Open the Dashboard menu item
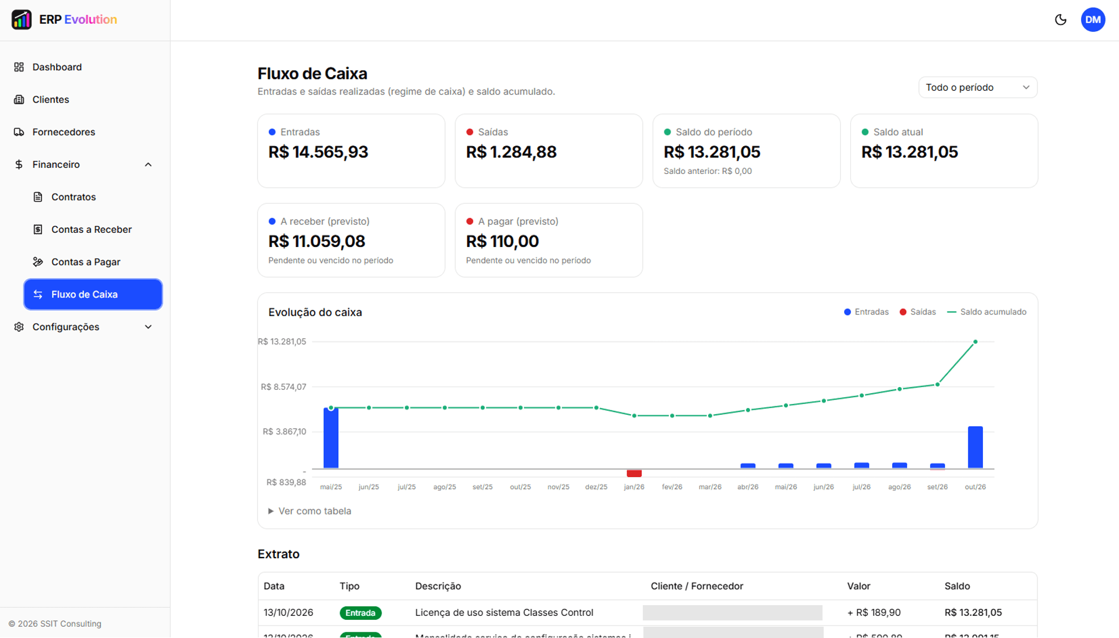 [85, 67]
